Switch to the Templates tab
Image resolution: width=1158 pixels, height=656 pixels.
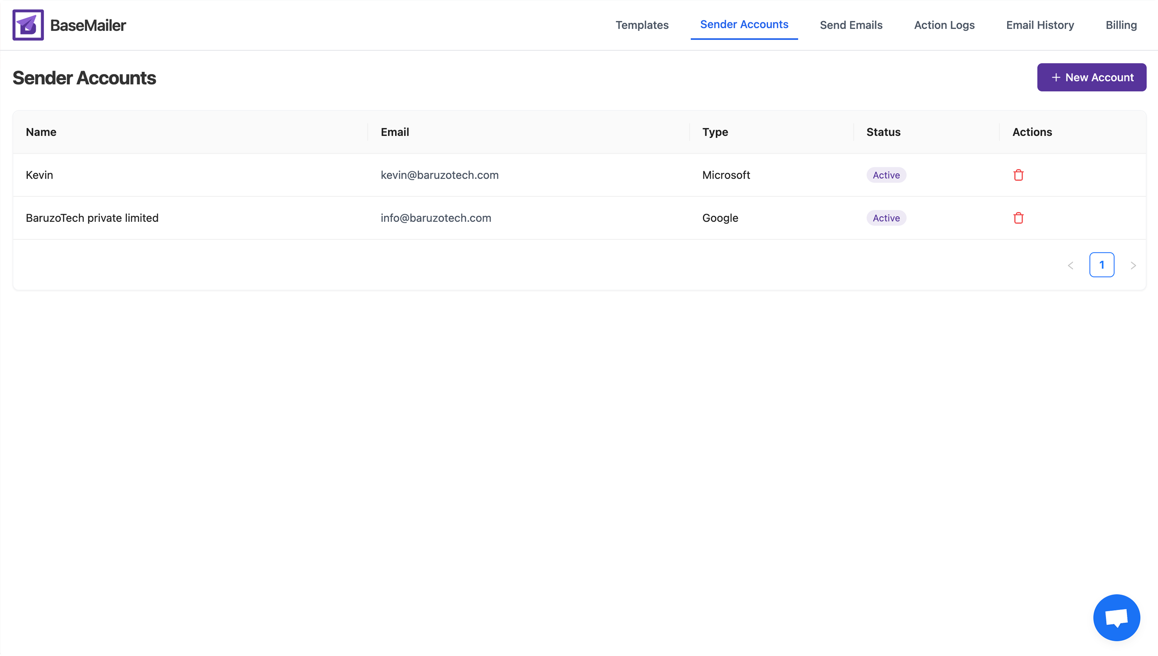pyautogui.click(x=642, y=25)
